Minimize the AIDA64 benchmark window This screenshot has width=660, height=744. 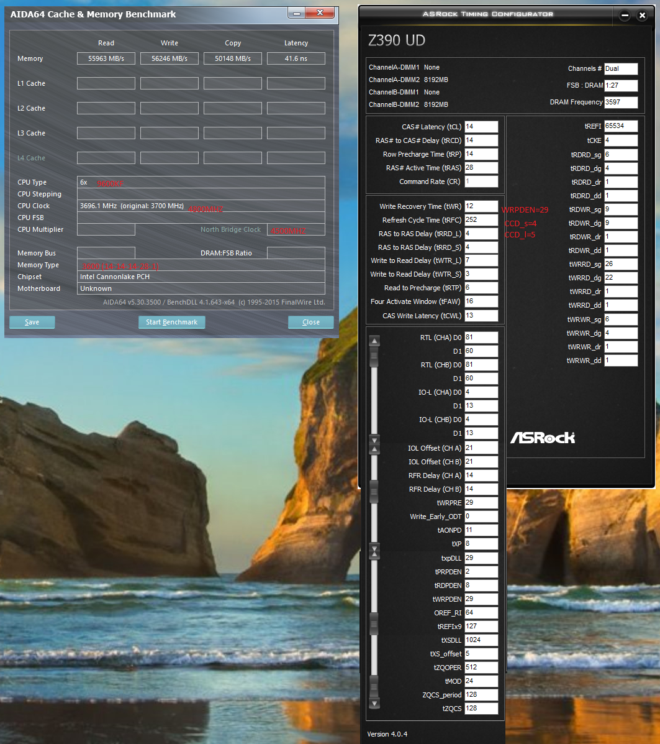click(x=297, y=13)
